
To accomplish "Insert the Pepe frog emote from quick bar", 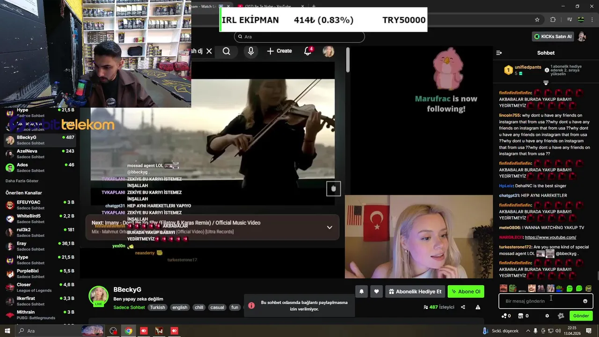I will point(513,288).
